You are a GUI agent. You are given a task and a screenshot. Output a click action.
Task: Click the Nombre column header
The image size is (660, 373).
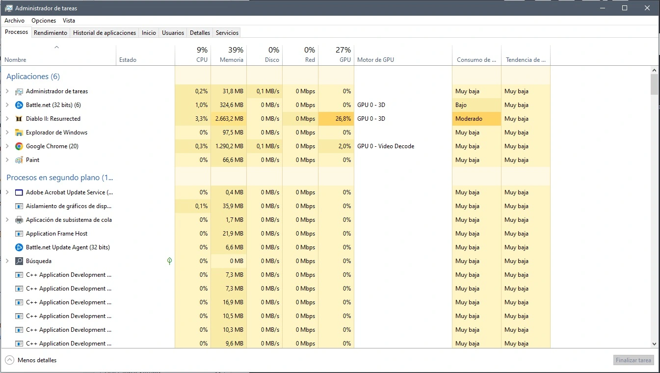(x=58, y=55)
